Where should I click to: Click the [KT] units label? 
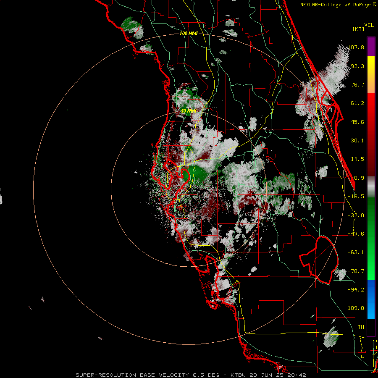(x=358, y=29)
